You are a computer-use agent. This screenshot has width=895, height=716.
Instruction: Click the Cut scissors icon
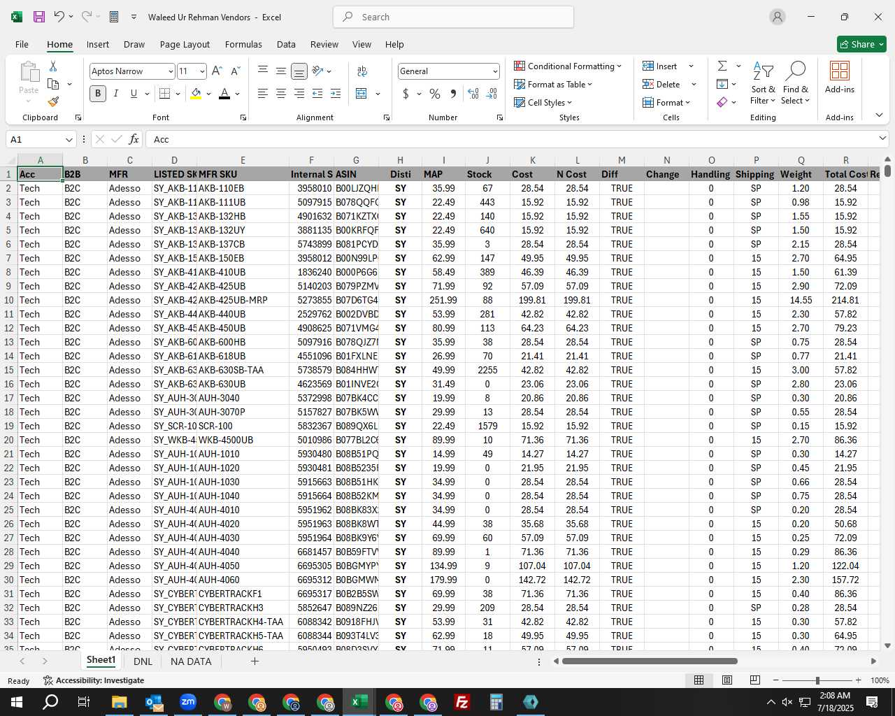[x=53, y=66]
